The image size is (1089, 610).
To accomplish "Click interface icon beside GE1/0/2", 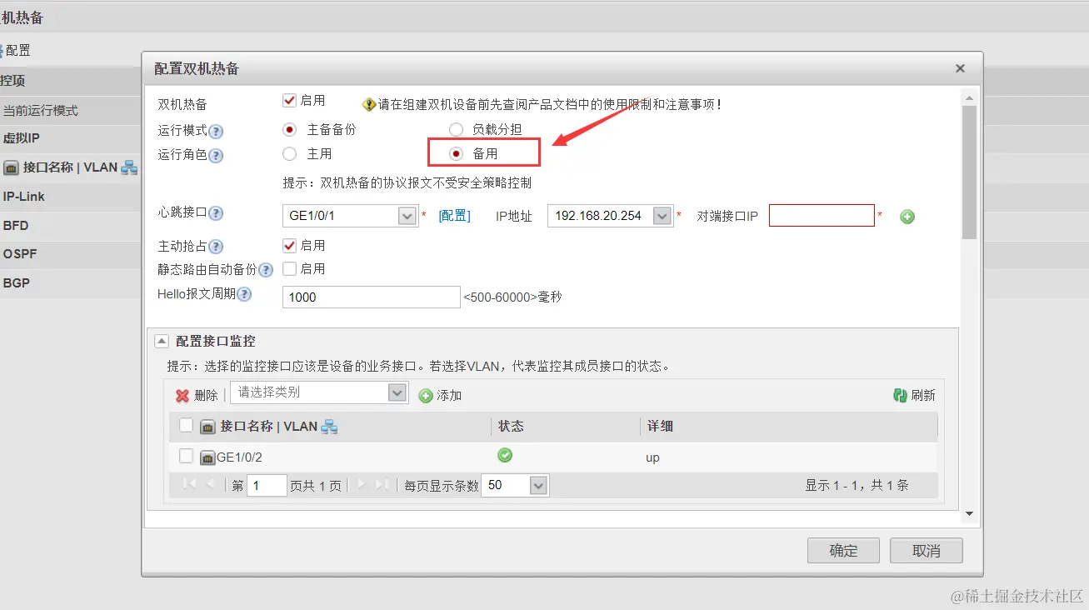I will point(208,457).
